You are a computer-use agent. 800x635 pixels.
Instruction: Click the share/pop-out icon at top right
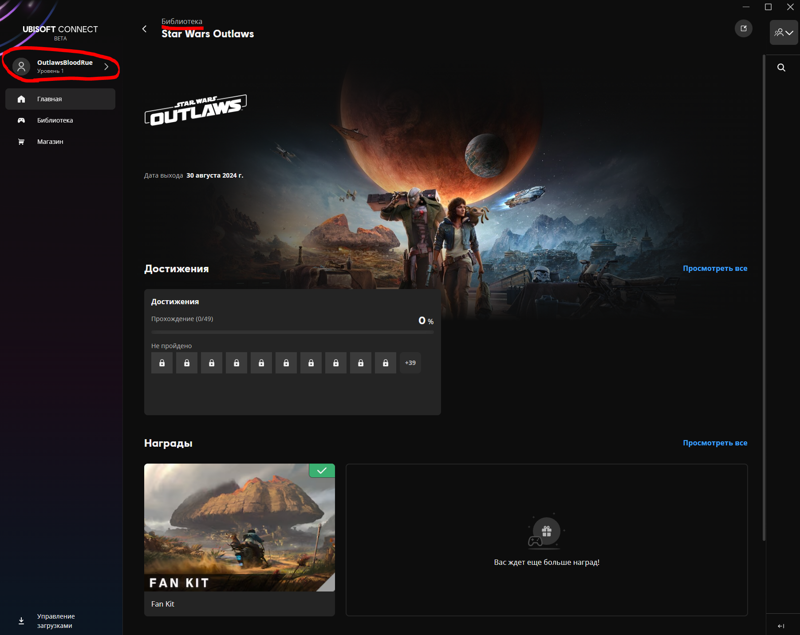[744, 28]
